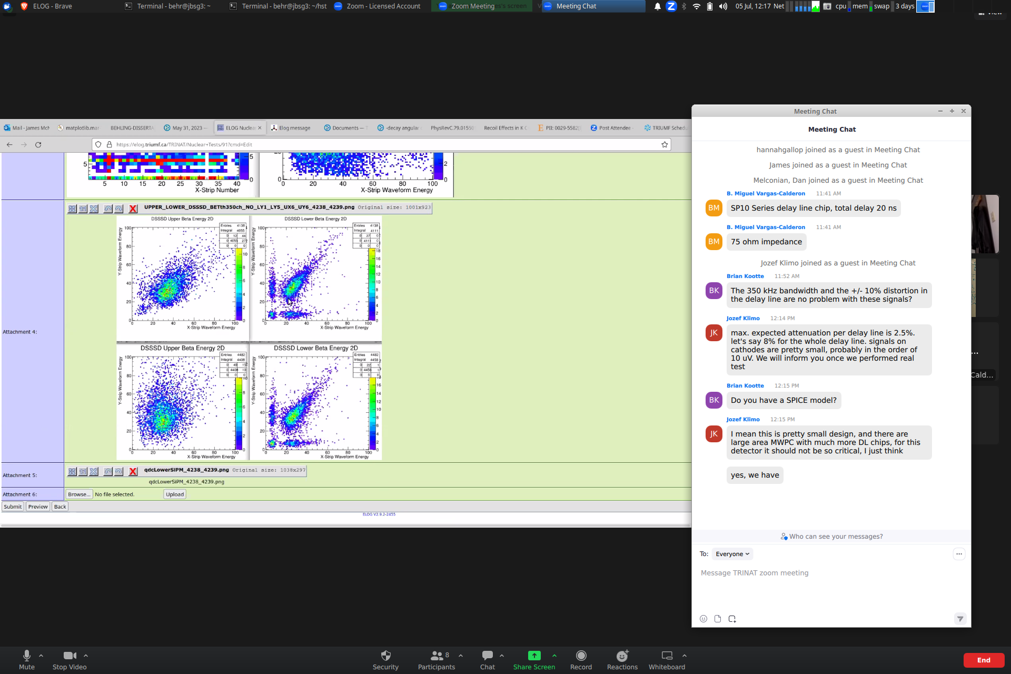Click the system volume speaker icon
The image size is (1011, 674).
[723, 6]
